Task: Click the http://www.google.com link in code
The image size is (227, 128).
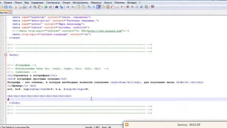Action: click(x=104, y=31)
